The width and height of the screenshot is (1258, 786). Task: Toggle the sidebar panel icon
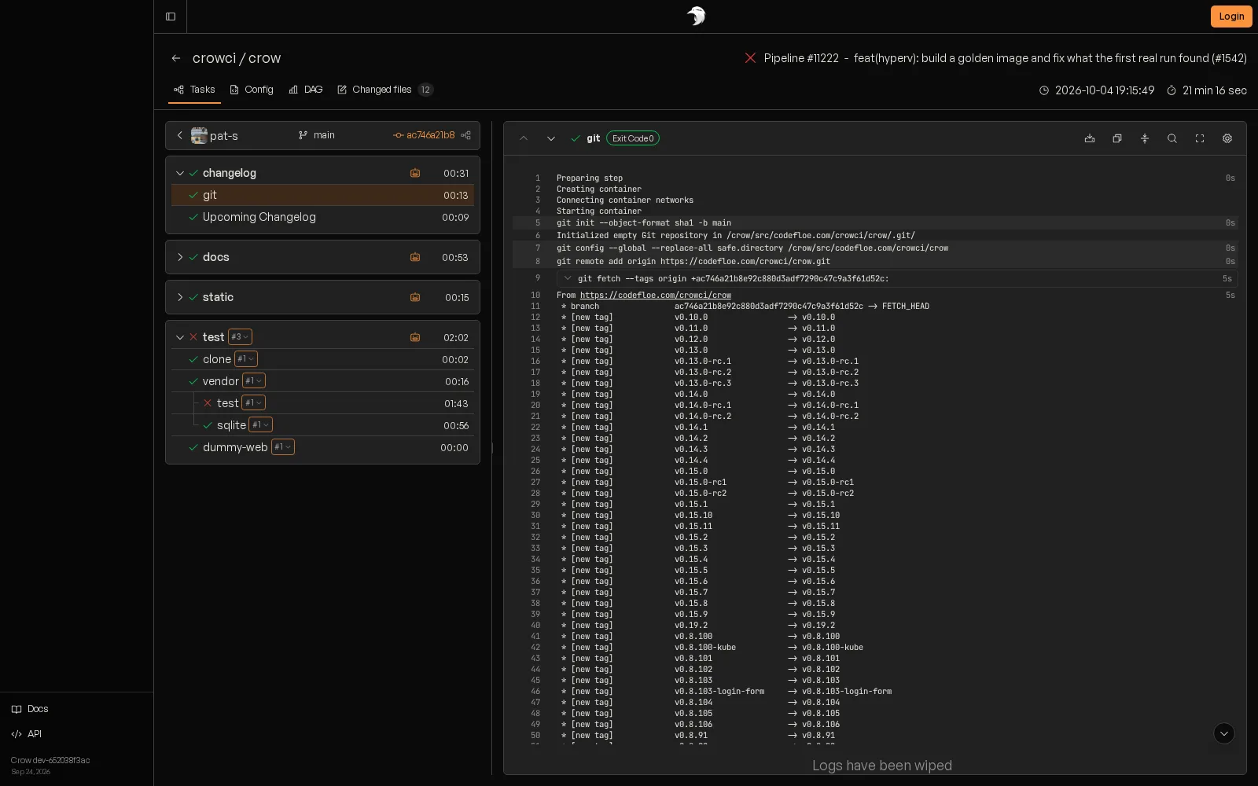171,17
